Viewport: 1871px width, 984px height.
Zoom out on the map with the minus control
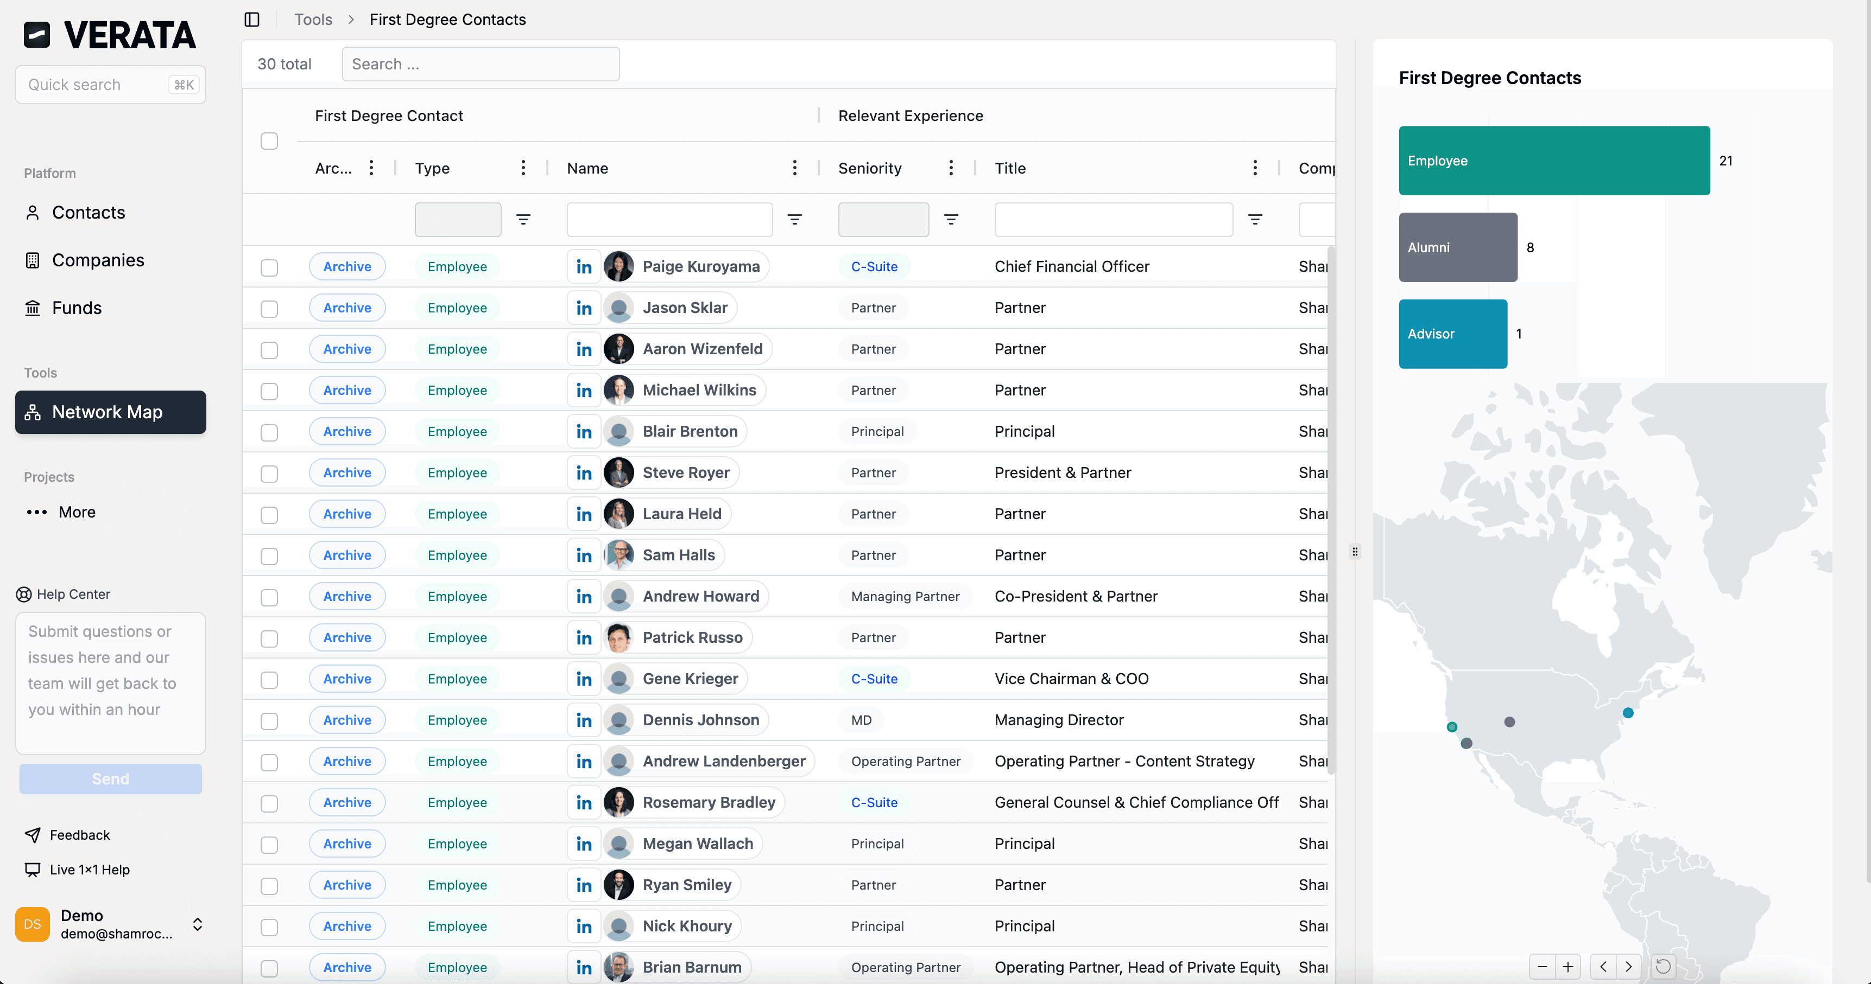tap(1542, 966)
